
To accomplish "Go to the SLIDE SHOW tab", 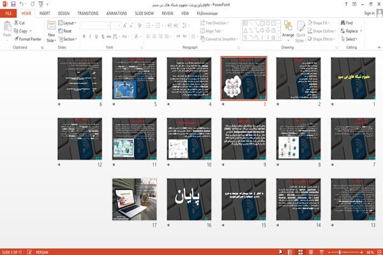I will pyautogui.click(x=144, y=13).
